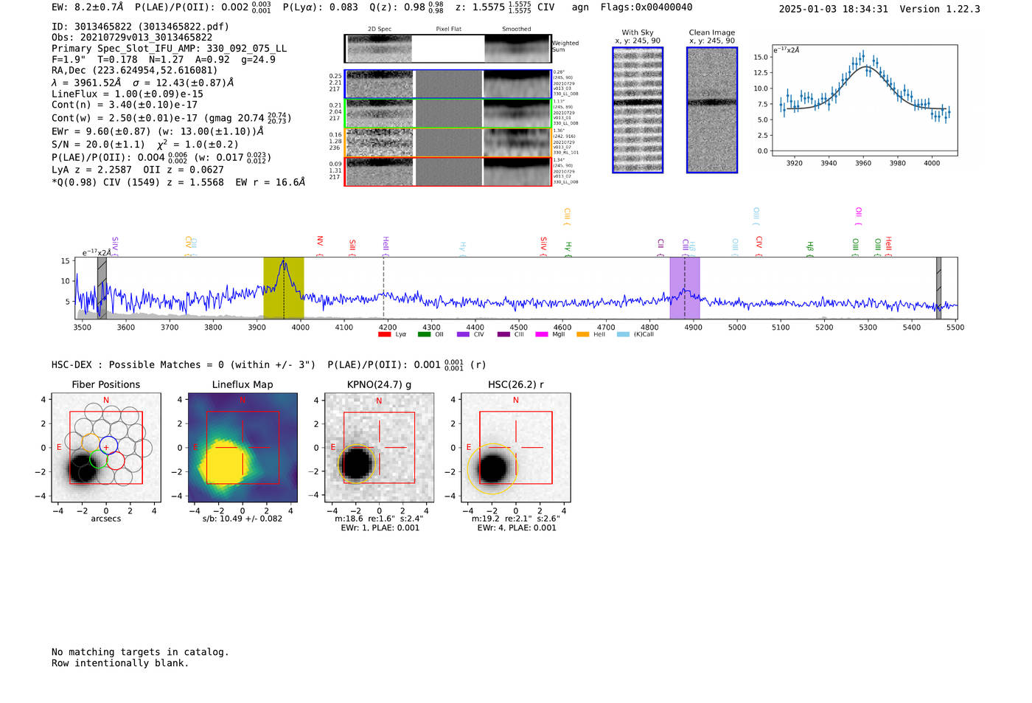Click the green OII legend swatch
The height and width of the screenshot is (703, 1032).
tap(424, 334)
